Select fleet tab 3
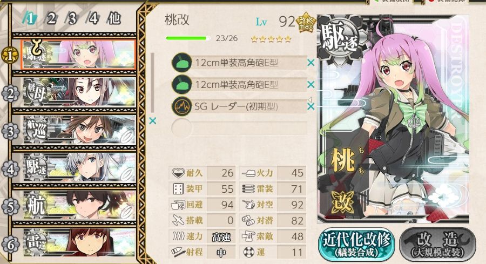Viewport: 486px width, 264px height. pos(72,19)
